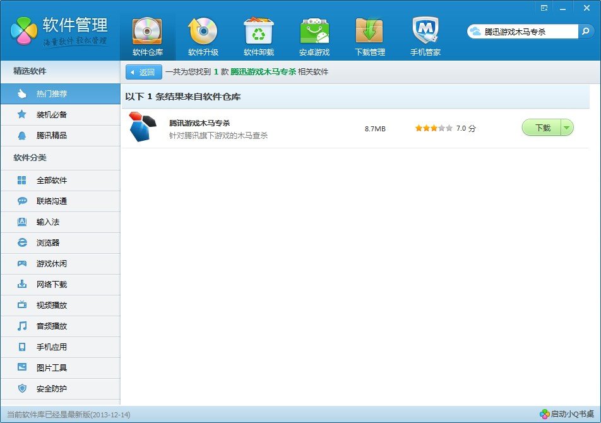
Task: Click the 返回 back button
Action: pos(143,72)
